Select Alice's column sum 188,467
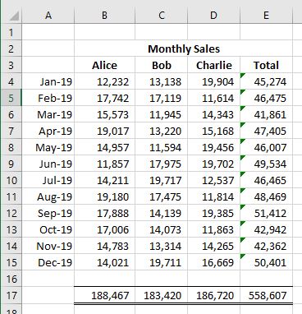The width and height of the screenshot is (302, 314). (x=104, y=295)
